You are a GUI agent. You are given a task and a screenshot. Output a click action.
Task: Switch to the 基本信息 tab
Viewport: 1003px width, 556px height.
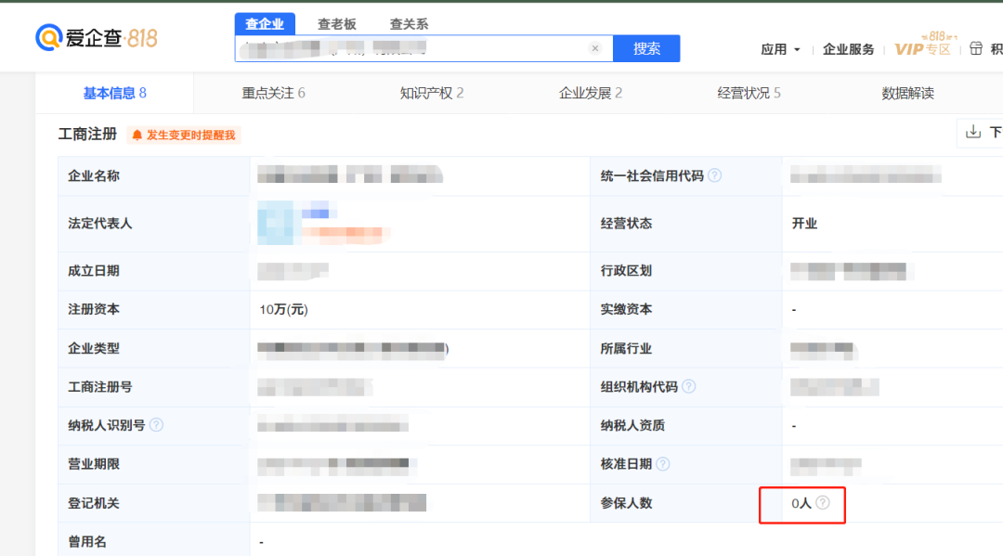(114, 94)
